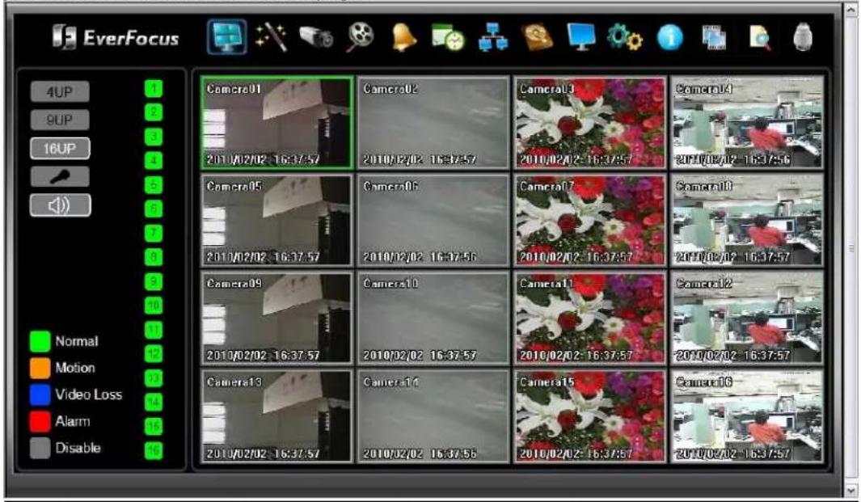861x502 pixels.
Task: Open PTZ dome camera control icon
Action: click(804, 38)
